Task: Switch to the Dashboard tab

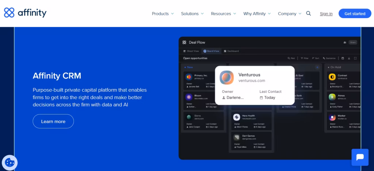Action: pyautogui.click(x=231, y=51)
